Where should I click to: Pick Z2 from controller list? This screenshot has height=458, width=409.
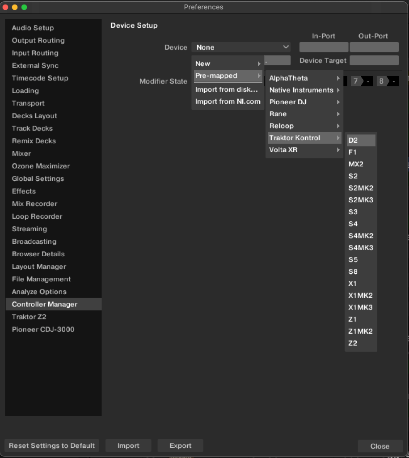[x=361, y=343]
